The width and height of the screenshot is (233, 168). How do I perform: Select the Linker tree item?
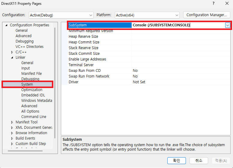[20, 57]
